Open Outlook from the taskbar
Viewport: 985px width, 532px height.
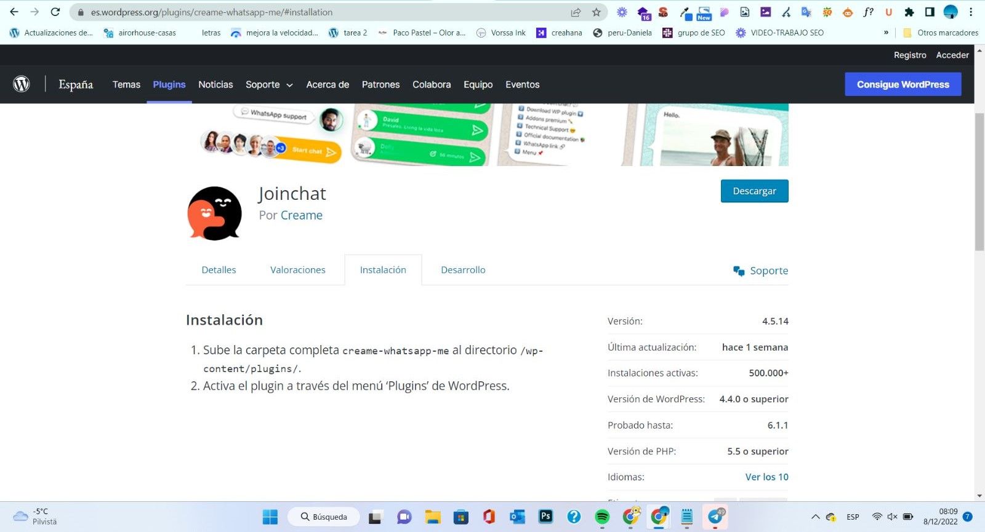coord(517,517)
